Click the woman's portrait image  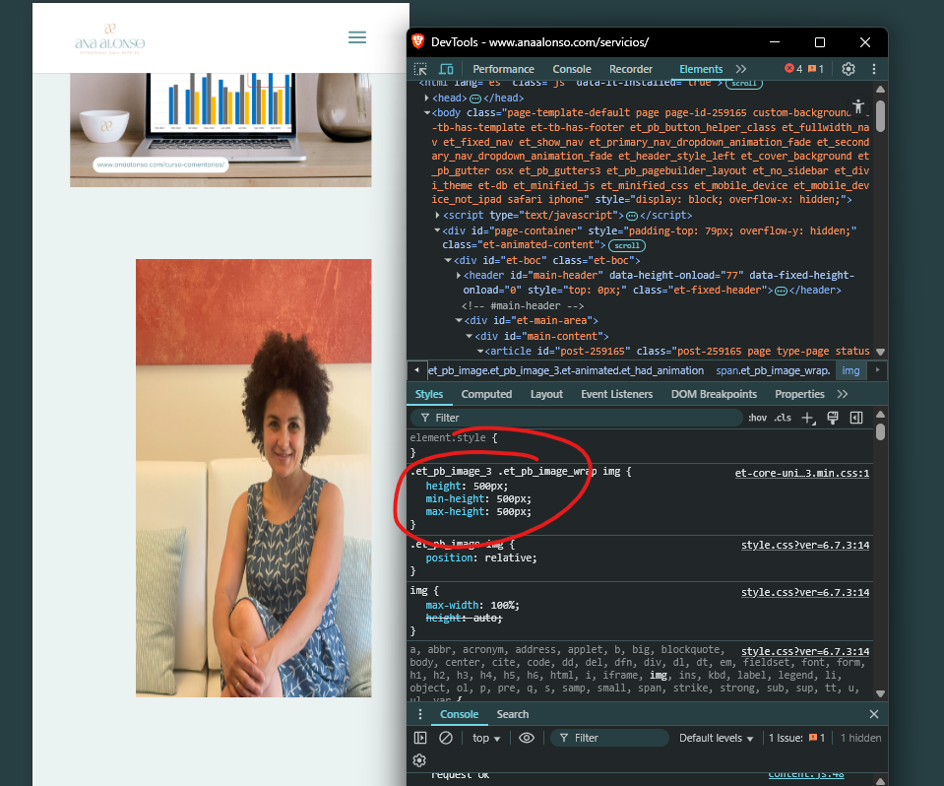click(253, 478)
